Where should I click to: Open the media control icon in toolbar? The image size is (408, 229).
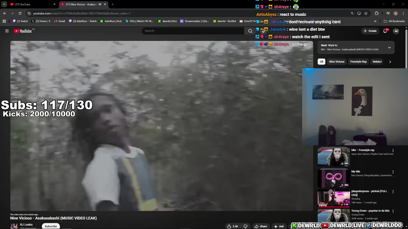pyautogui.click(x=388, y=13)
